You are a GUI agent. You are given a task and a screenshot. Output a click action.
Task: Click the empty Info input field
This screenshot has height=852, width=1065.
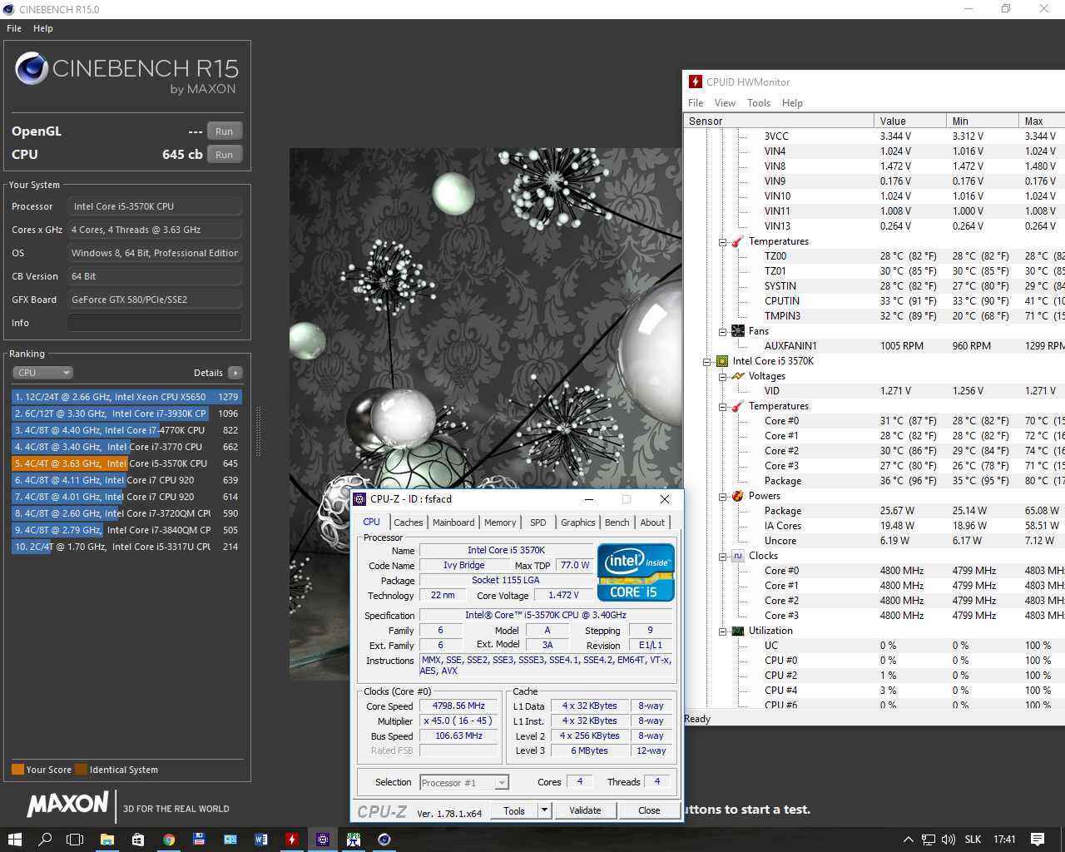tap(155, 323)
